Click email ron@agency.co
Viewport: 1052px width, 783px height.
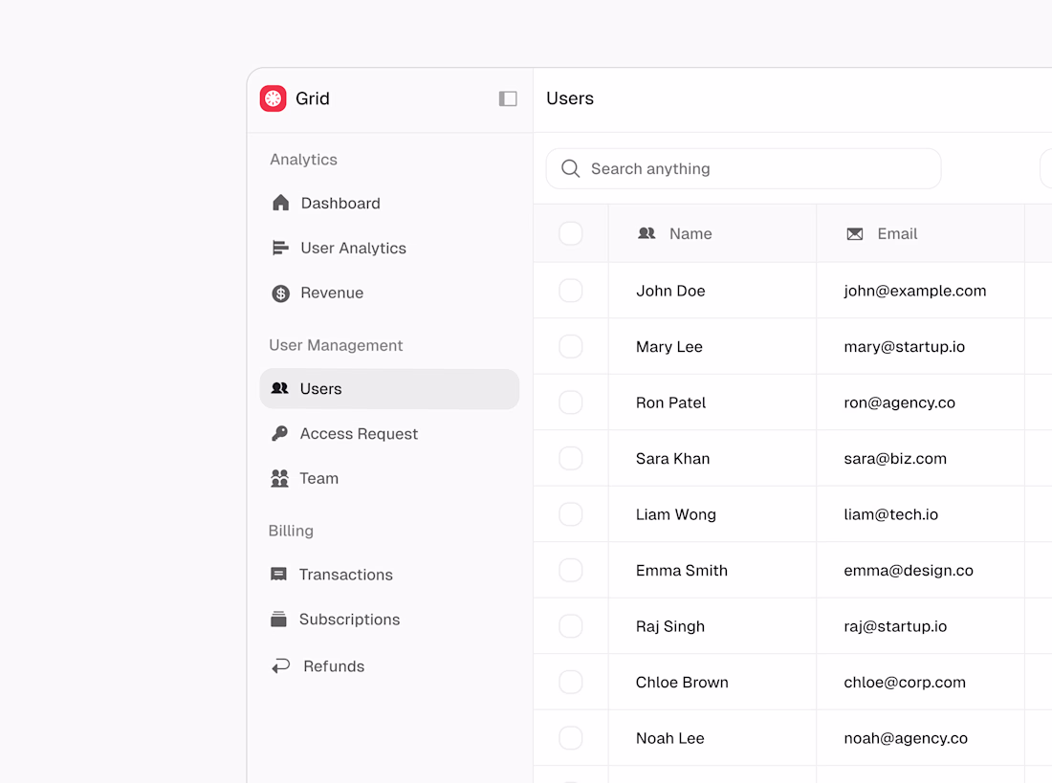pyautogui.click(x=900, y=402)
